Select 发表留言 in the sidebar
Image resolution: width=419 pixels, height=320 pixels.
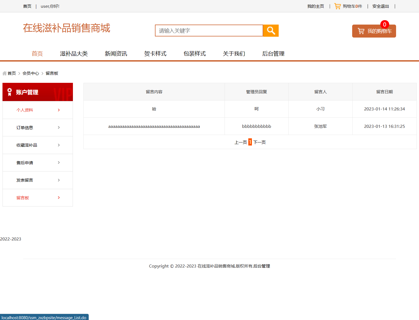25,180
